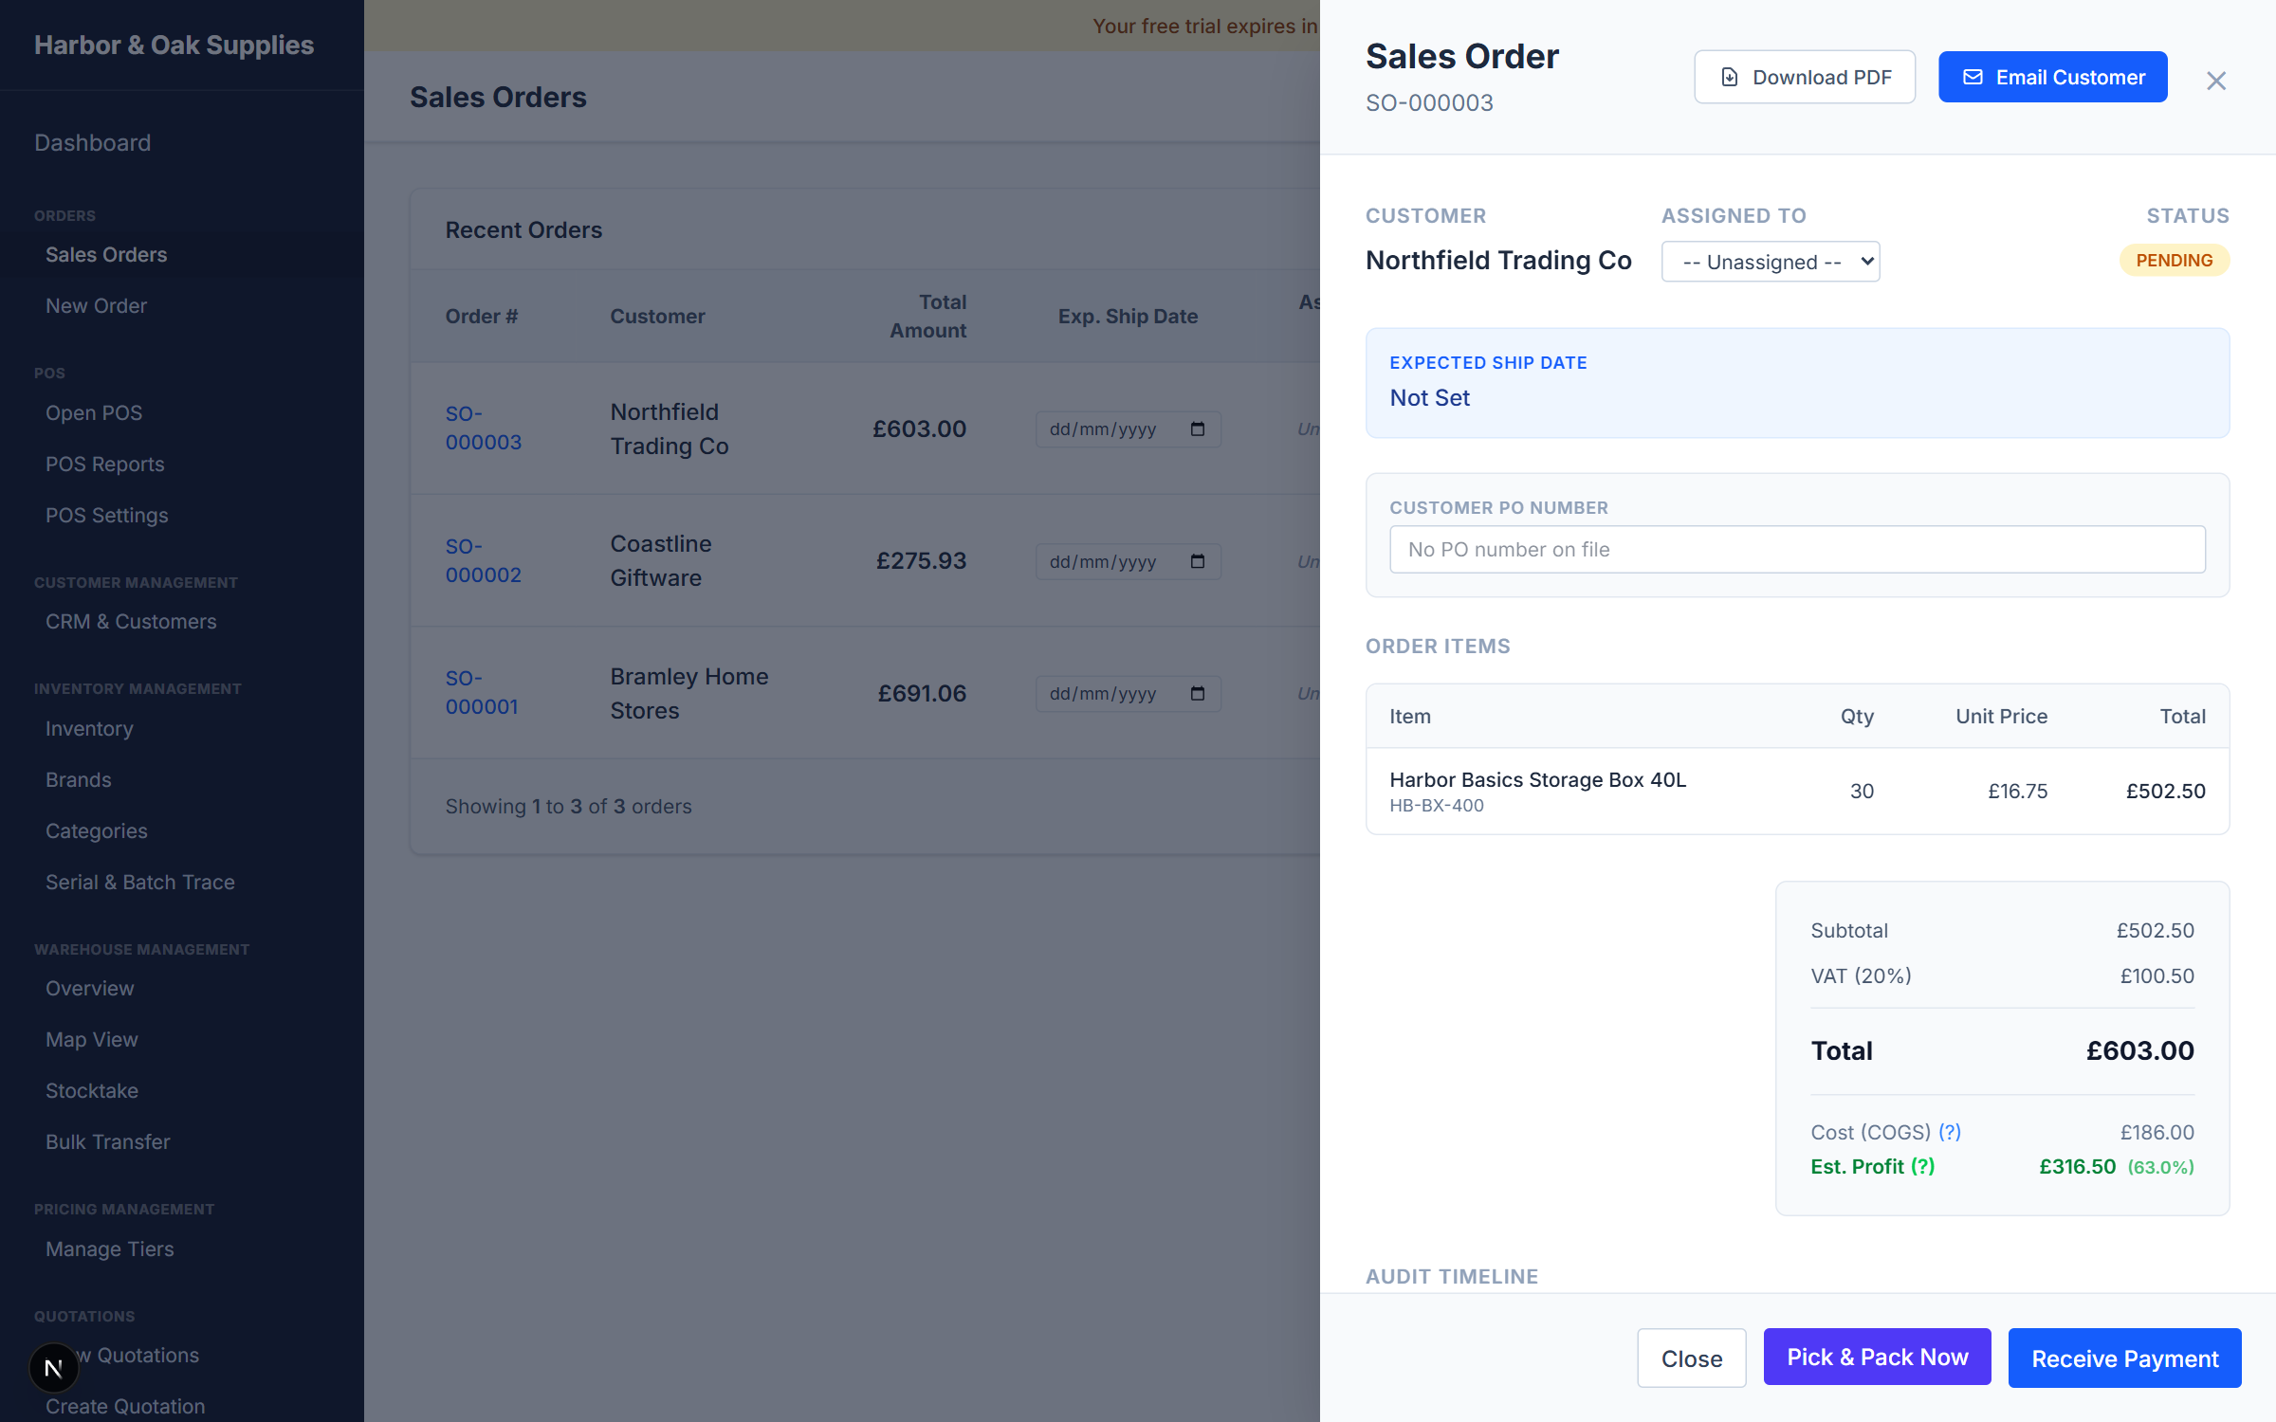This screenshot has width=2276, height=1422.
Task: Open Categories page
Action: point(97,830)
